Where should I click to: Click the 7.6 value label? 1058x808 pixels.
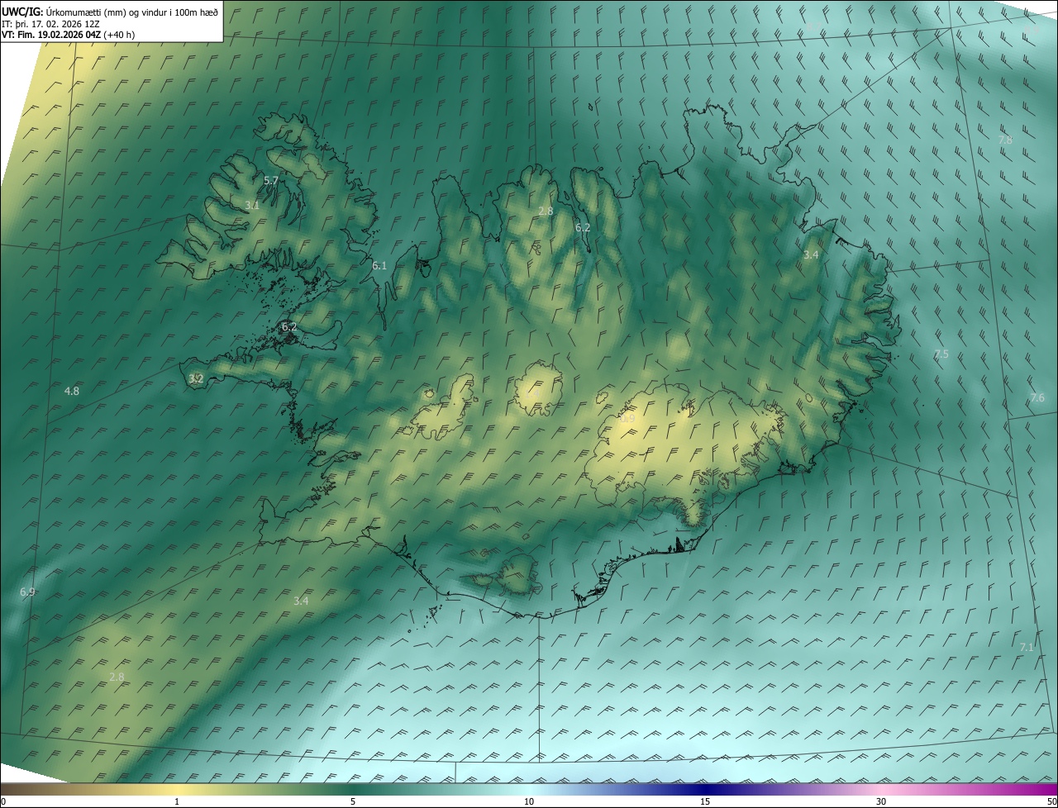coord(1037,398)
